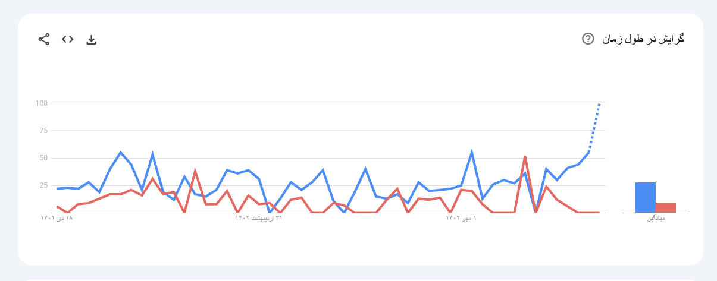Click the '۳۱ اردیبهشت ۱۴۰۲' date label
This screenshot has height=281, width=717.
pyautogui.click(x=258, y=219)
